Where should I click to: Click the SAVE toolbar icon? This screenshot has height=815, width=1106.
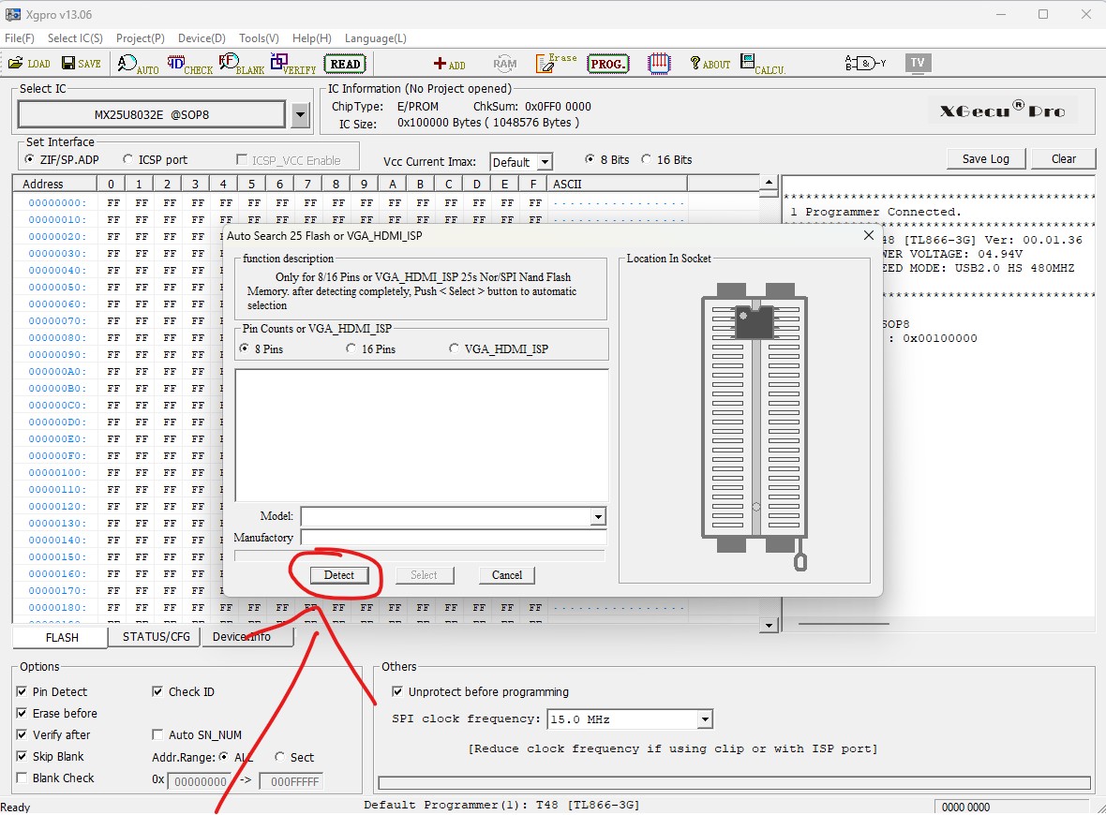[81, 64]
